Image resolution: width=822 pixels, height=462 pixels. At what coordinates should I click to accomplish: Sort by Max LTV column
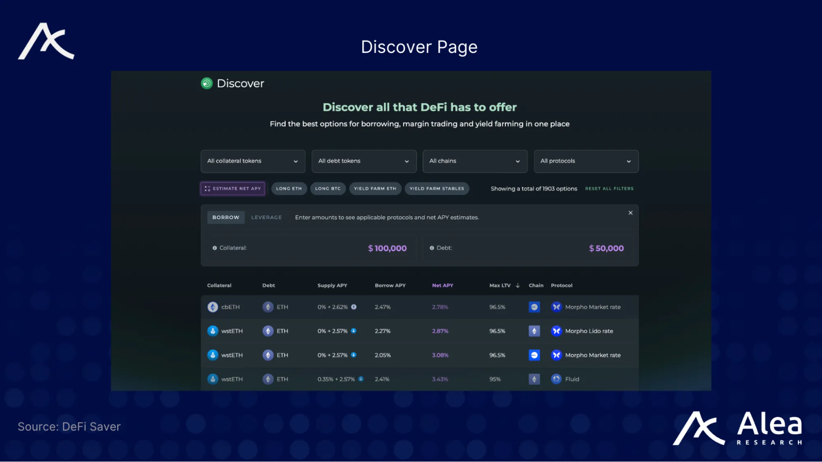point(502,285)
